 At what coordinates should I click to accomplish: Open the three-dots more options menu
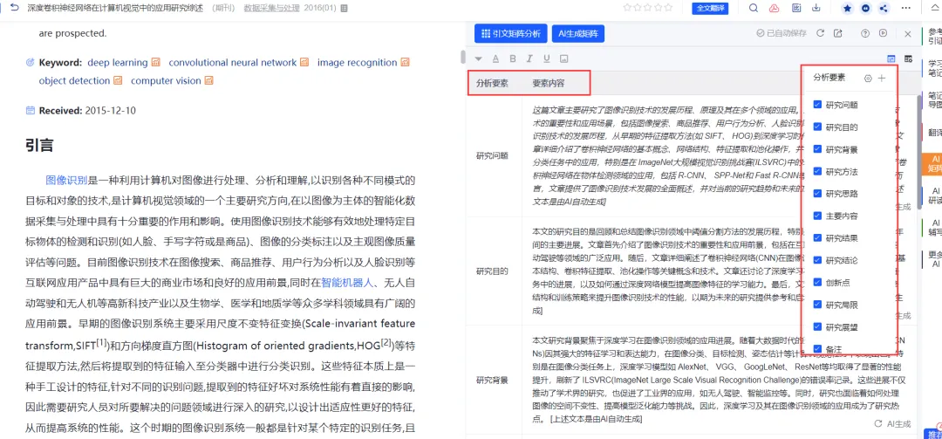coord(906,9)
